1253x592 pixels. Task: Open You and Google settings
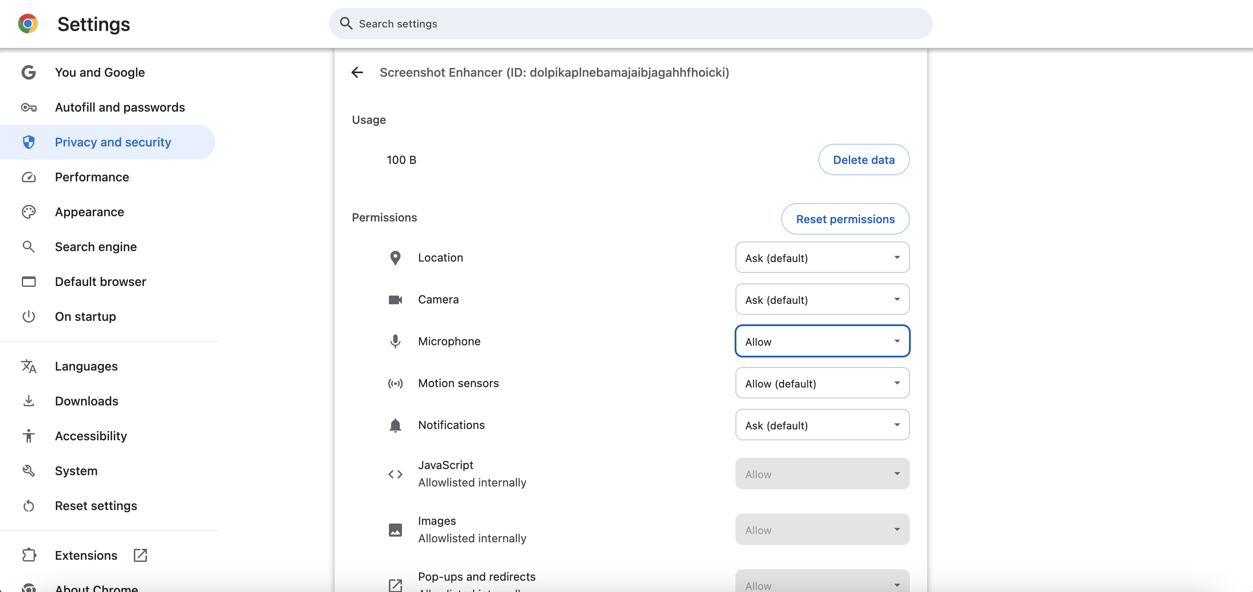tap(108, 72)
